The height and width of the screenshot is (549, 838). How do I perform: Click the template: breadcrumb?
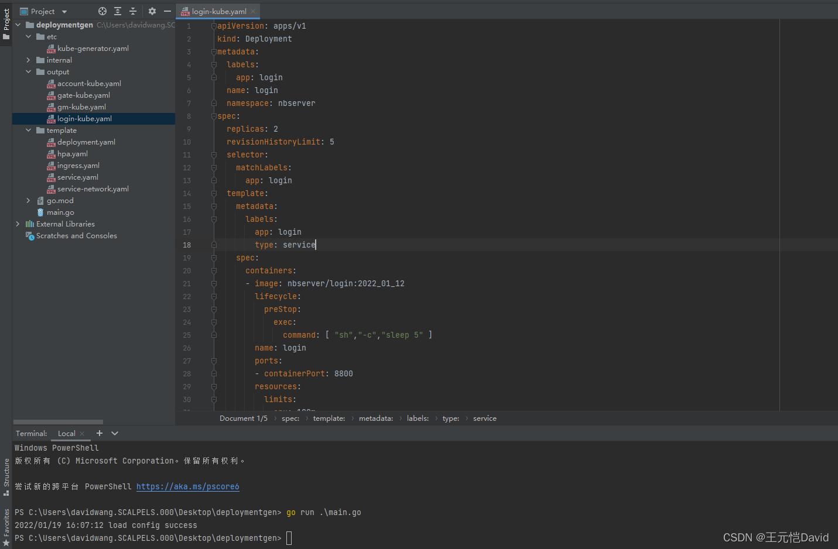329,418
